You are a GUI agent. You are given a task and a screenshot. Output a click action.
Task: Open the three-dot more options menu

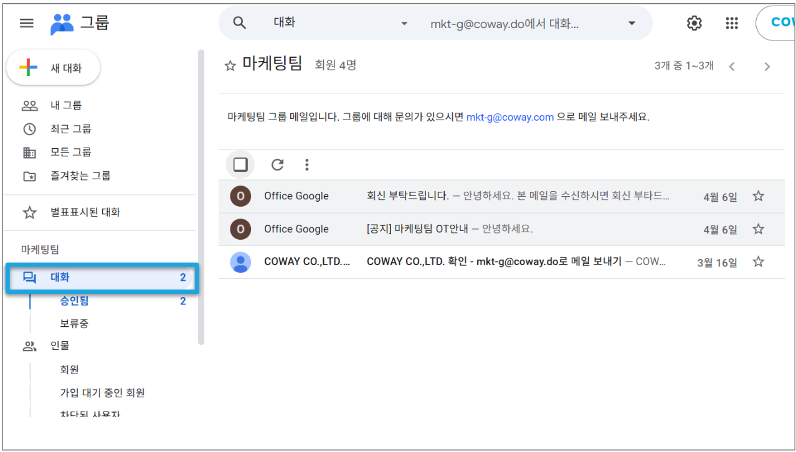point(306,164)
